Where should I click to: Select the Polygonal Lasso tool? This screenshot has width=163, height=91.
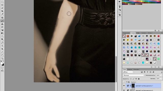[2, 5]
